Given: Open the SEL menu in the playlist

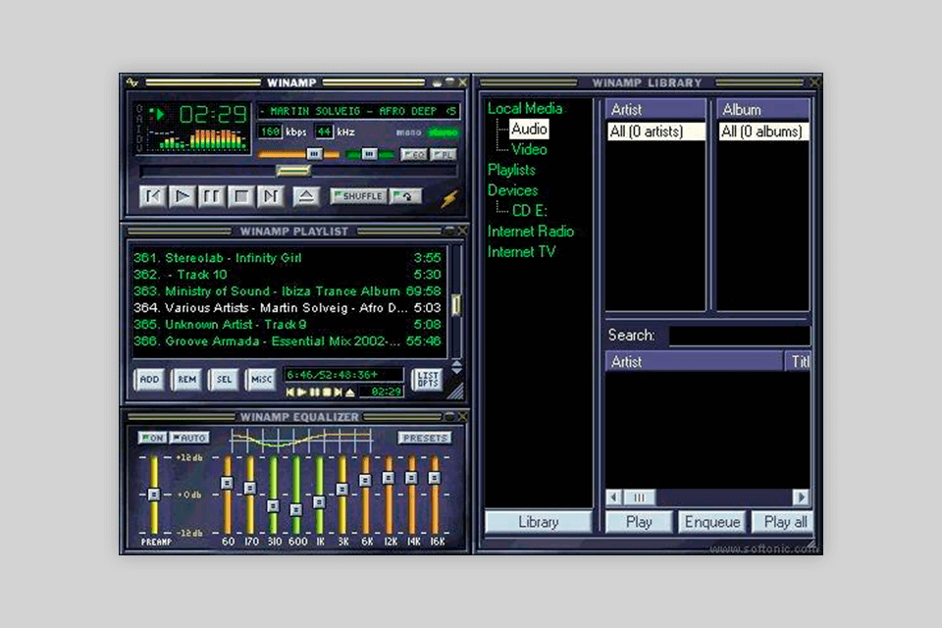Looking at the screenshot, I should coord(224,379).
